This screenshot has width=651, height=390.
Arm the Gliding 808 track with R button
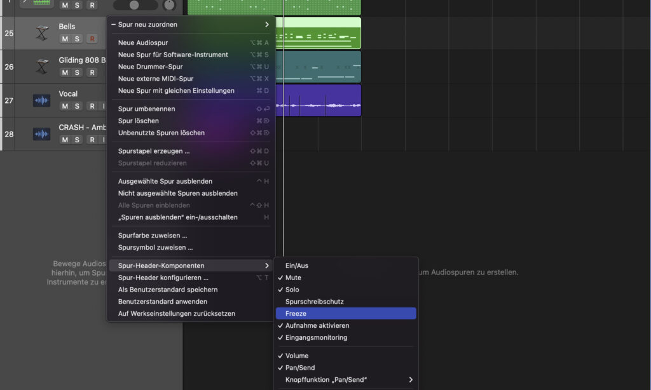click(92, 72)
